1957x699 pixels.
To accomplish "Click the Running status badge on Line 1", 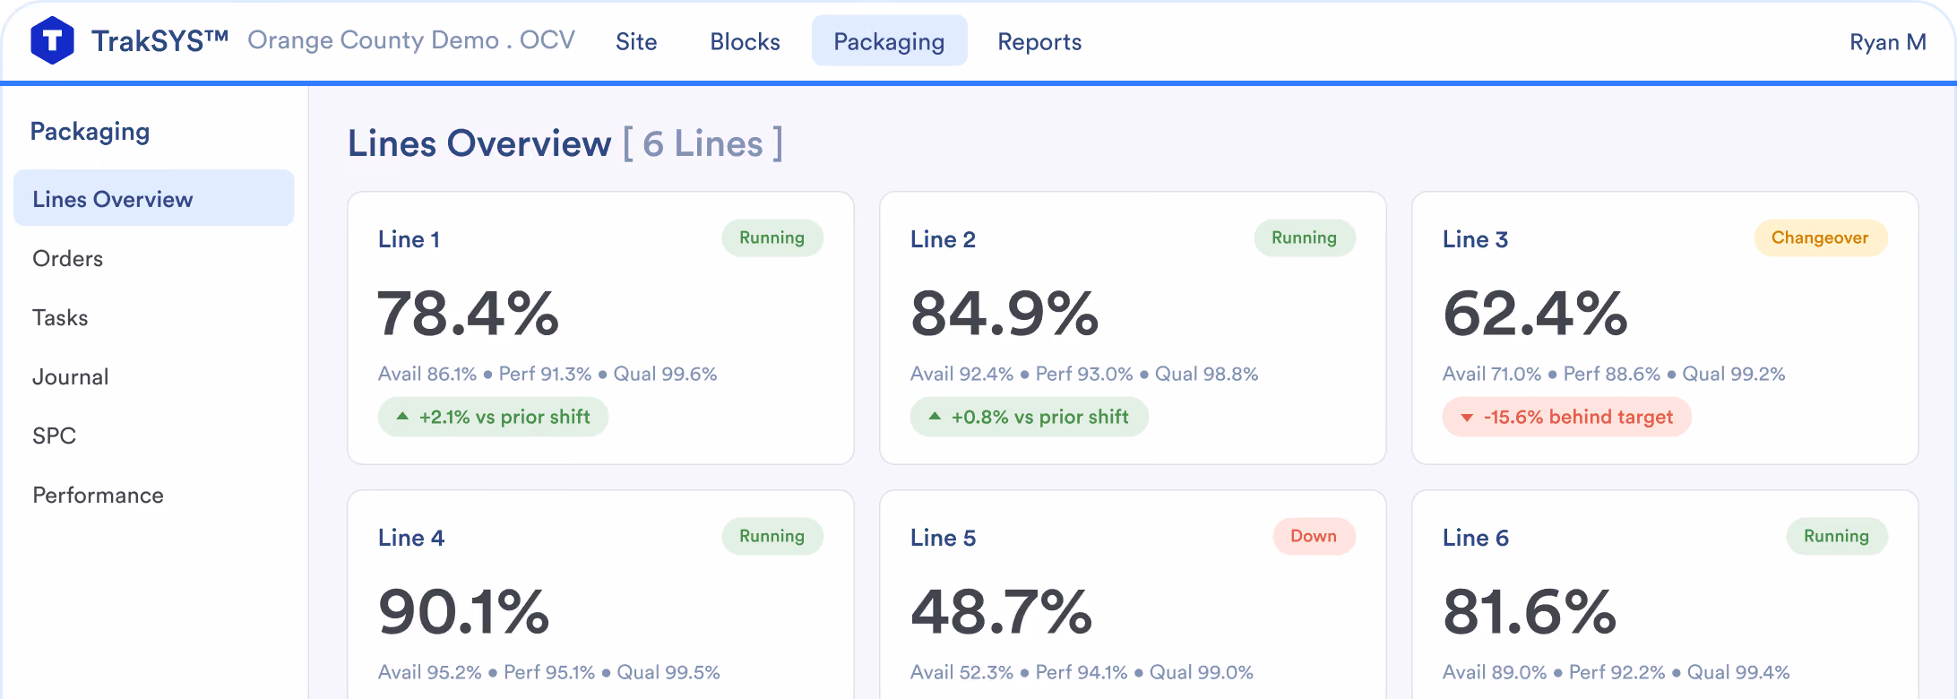I will (x=772, y=237).
